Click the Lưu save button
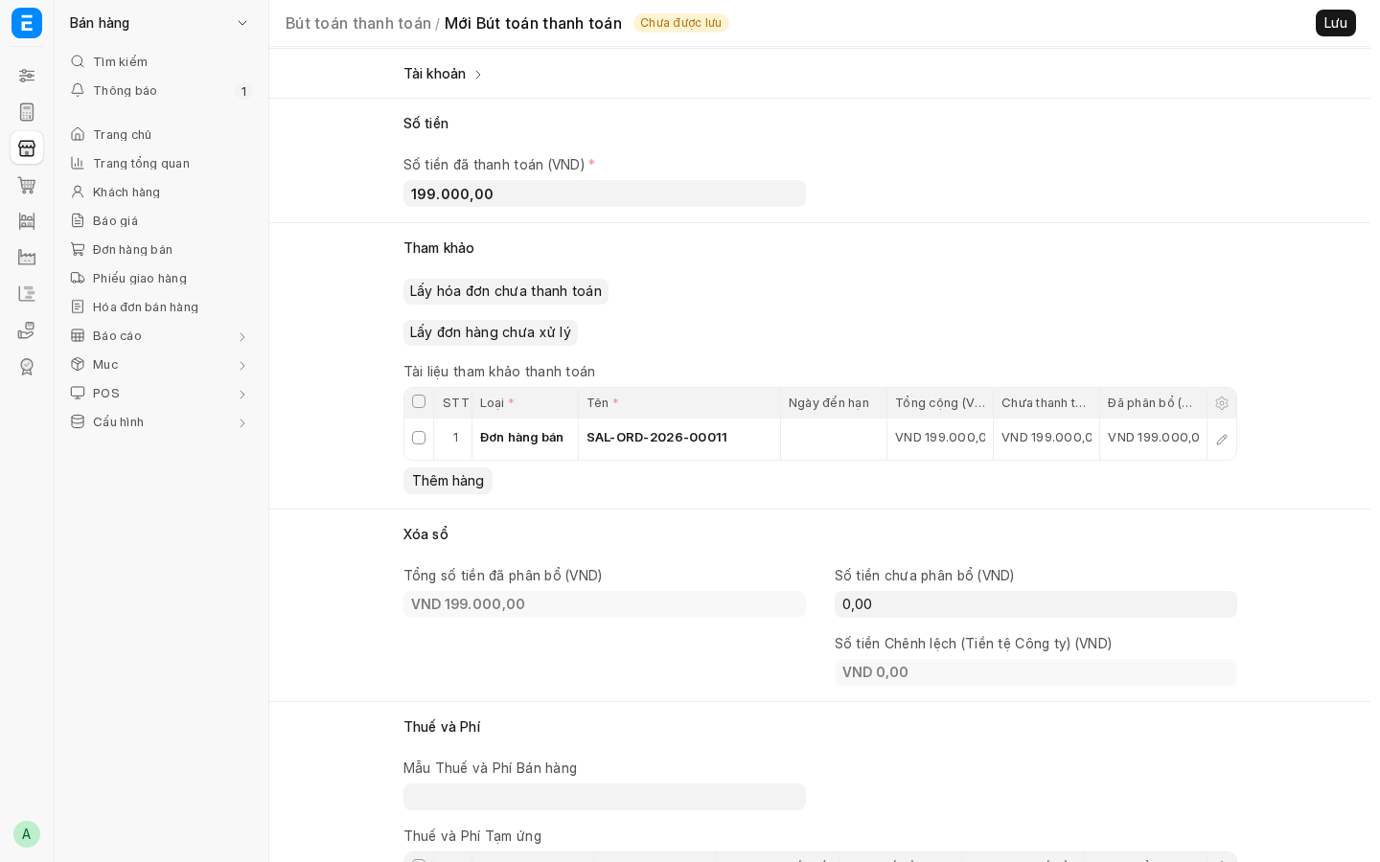This screenshot has height=862, width=1380. click(1336, 23)
